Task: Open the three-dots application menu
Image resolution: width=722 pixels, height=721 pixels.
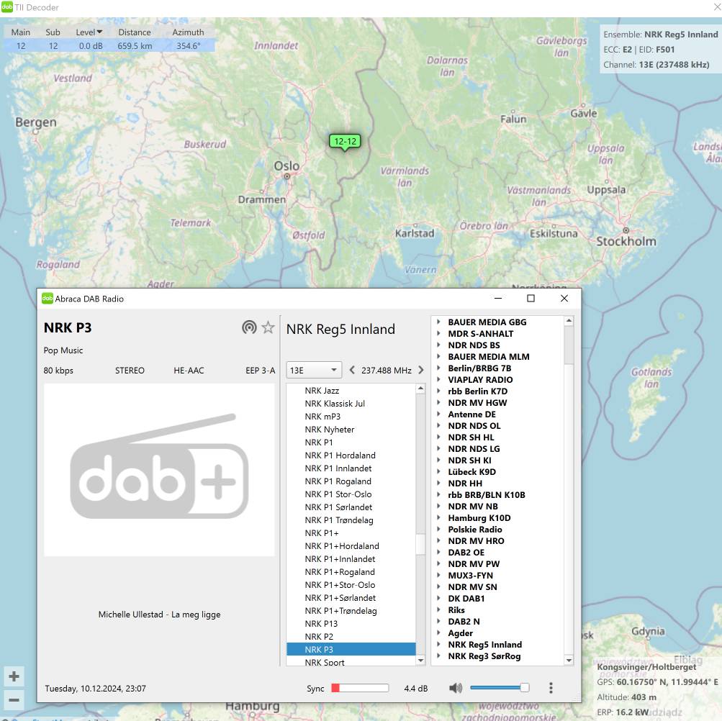Action: pyautogui.click(x=551, y=688)
